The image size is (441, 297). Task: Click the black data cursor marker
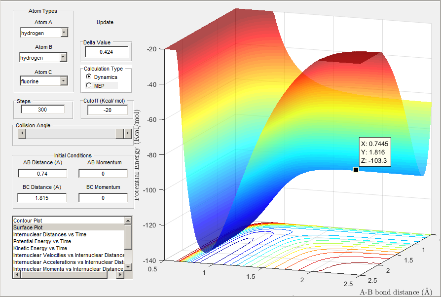[356, 170]
